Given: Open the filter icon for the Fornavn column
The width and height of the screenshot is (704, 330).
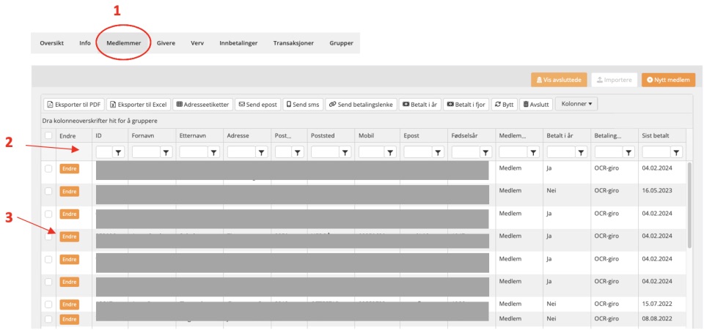Looking at the screenshot, I should click(x=166, y=153).
